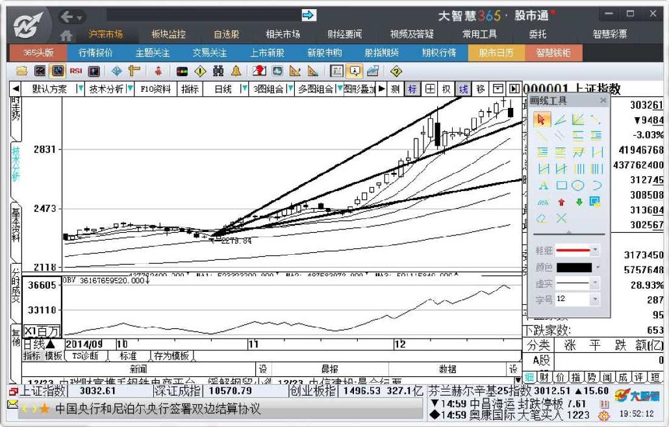The width and height of the screenshot is (669, 427).
Task: Open the 沪深市场 menu
Action: click(x=105, y=34)
